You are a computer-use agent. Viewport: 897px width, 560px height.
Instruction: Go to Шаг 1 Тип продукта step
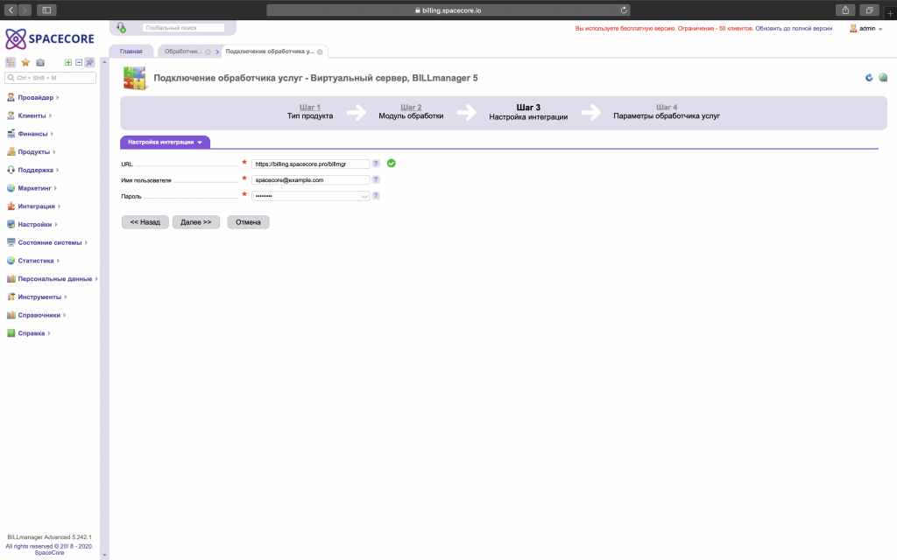(x=310, y=111)
